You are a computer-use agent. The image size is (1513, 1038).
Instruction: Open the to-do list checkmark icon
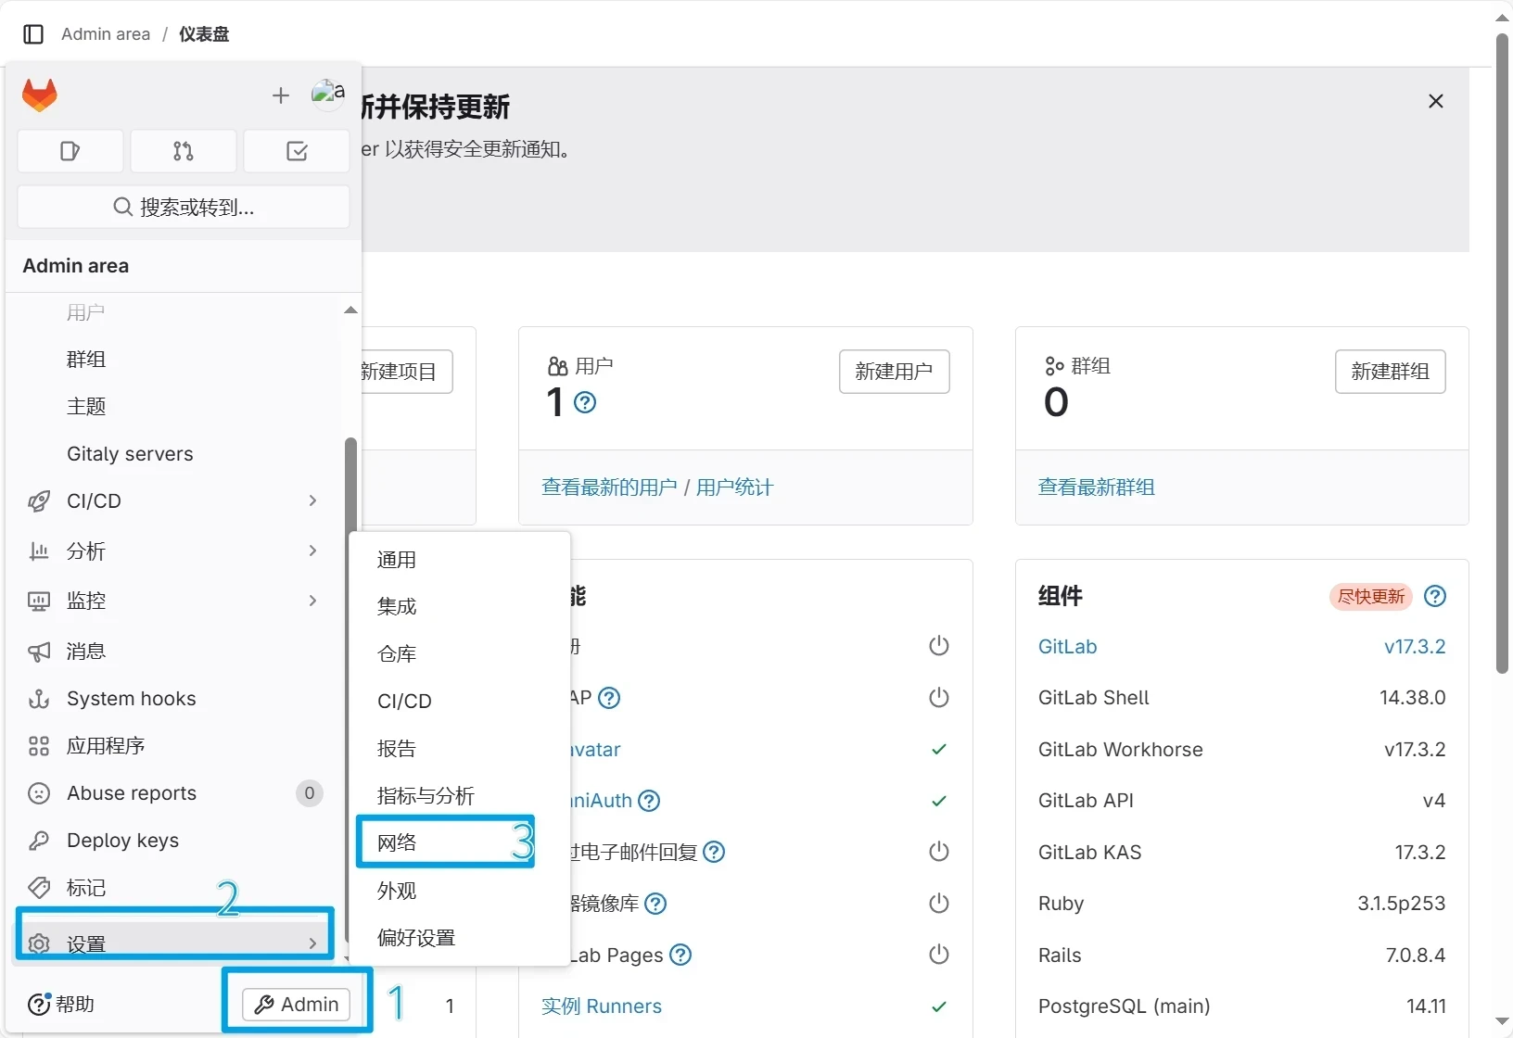pos(297,151)
